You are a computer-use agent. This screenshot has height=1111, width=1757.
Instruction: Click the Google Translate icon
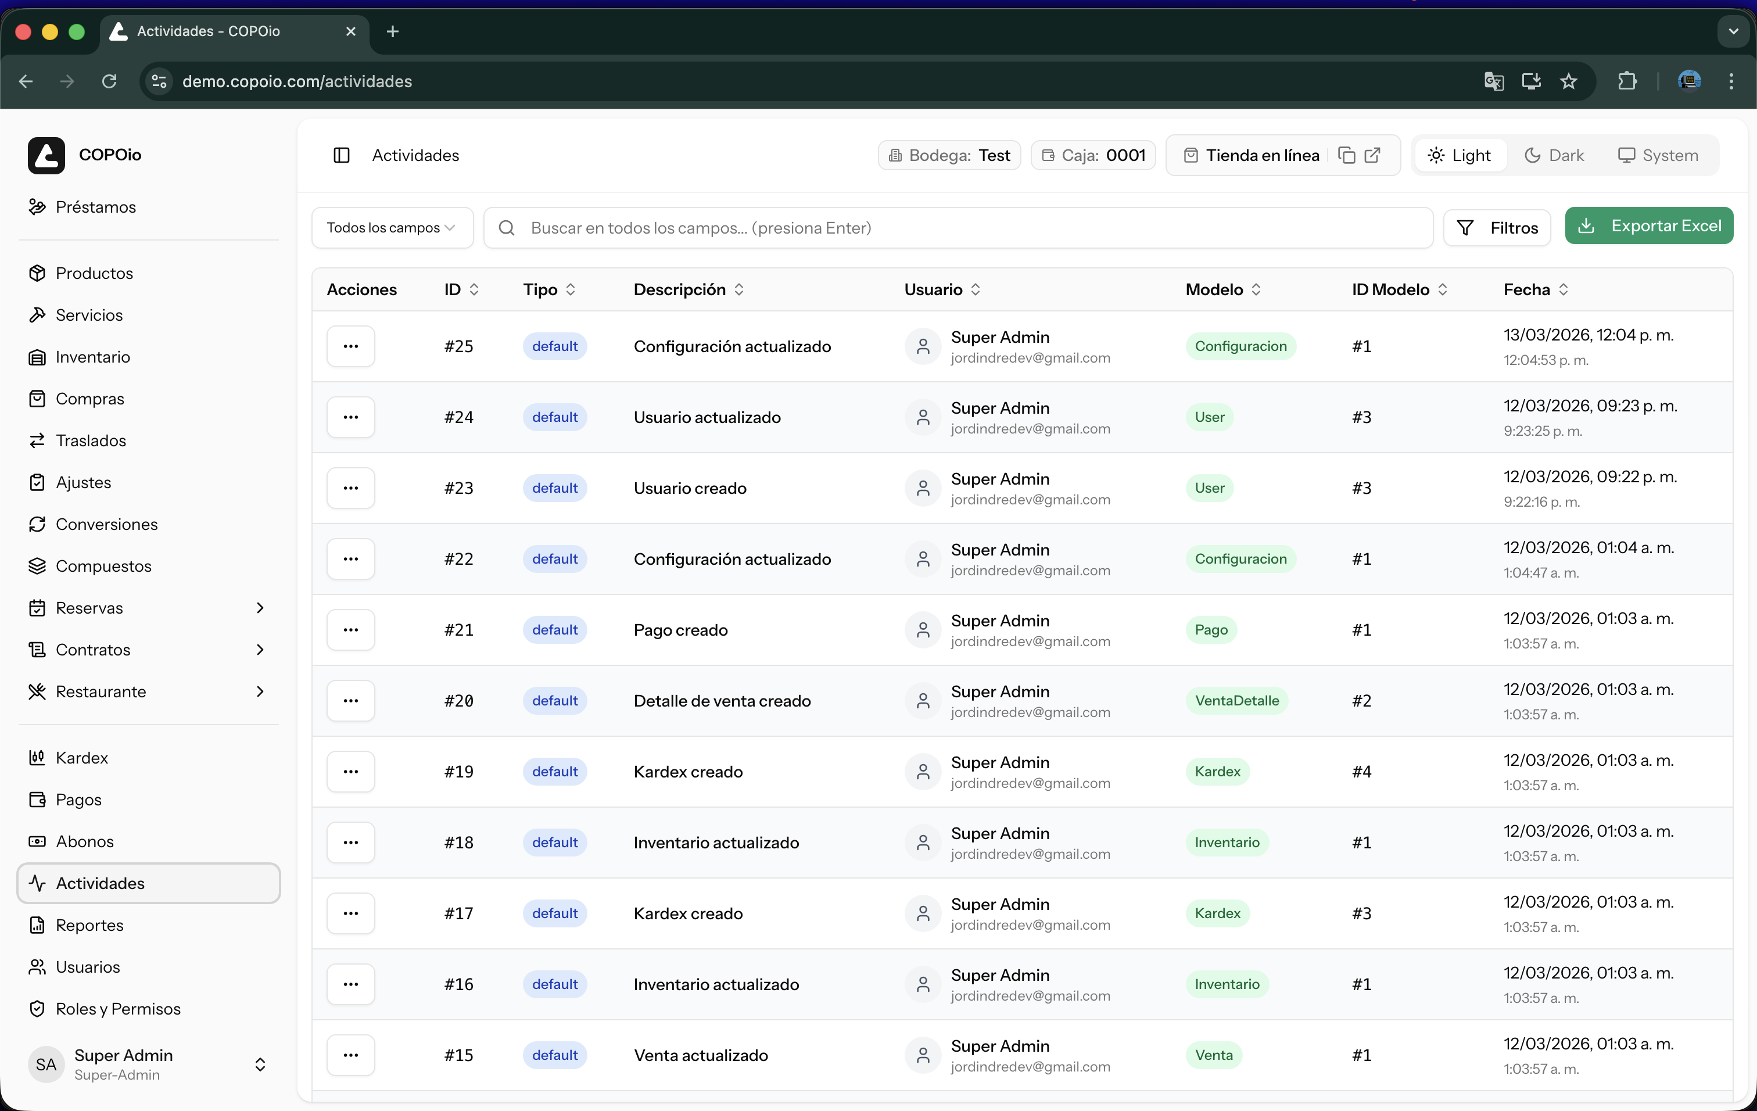click(1494, 81)
